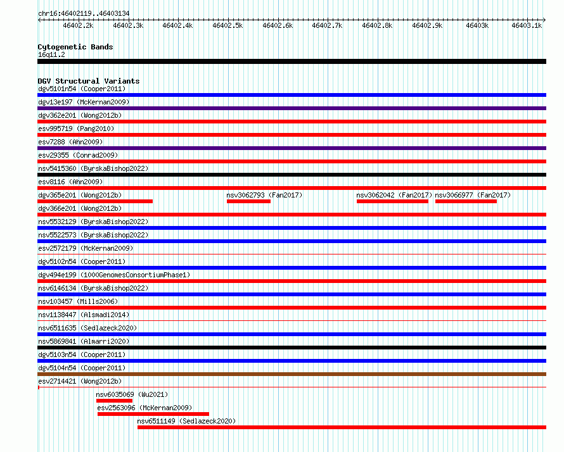
Task: Click the nsv3062042 (Fan2017) label
Action: pos(394,195)
